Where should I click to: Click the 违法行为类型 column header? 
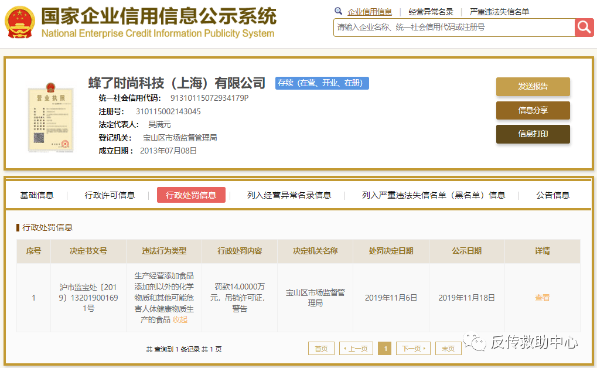[164, 251]
